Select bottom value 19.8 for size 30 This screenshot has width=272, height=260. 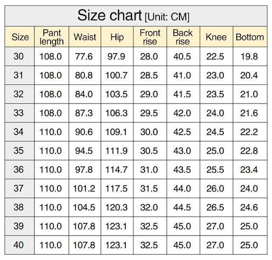249,57
